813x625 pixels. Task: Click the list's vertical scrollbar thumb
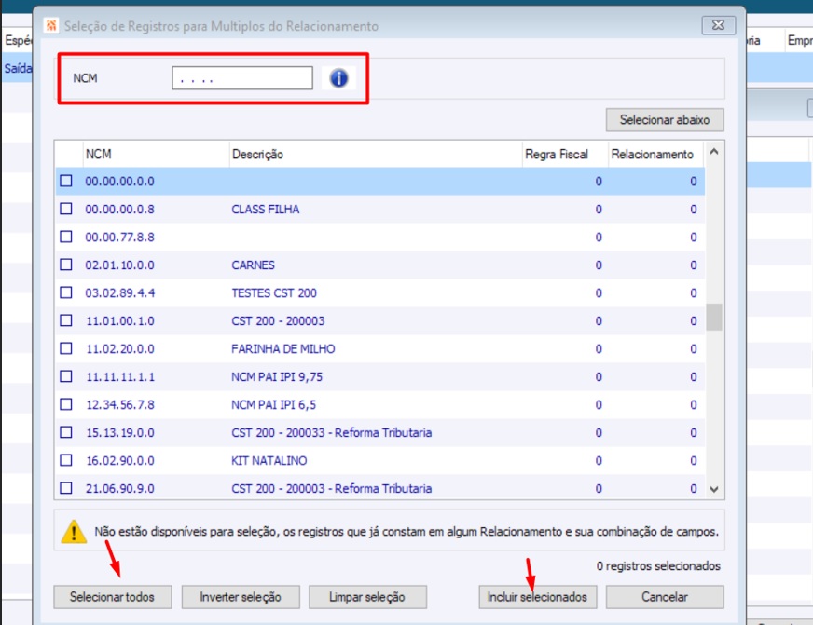[x=714, y=317]
